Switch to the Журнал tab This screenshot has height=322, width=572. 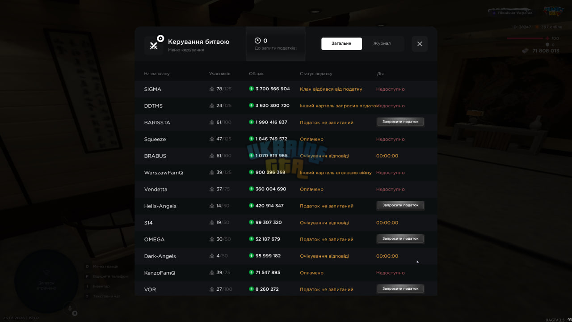[x=382, y=43]
